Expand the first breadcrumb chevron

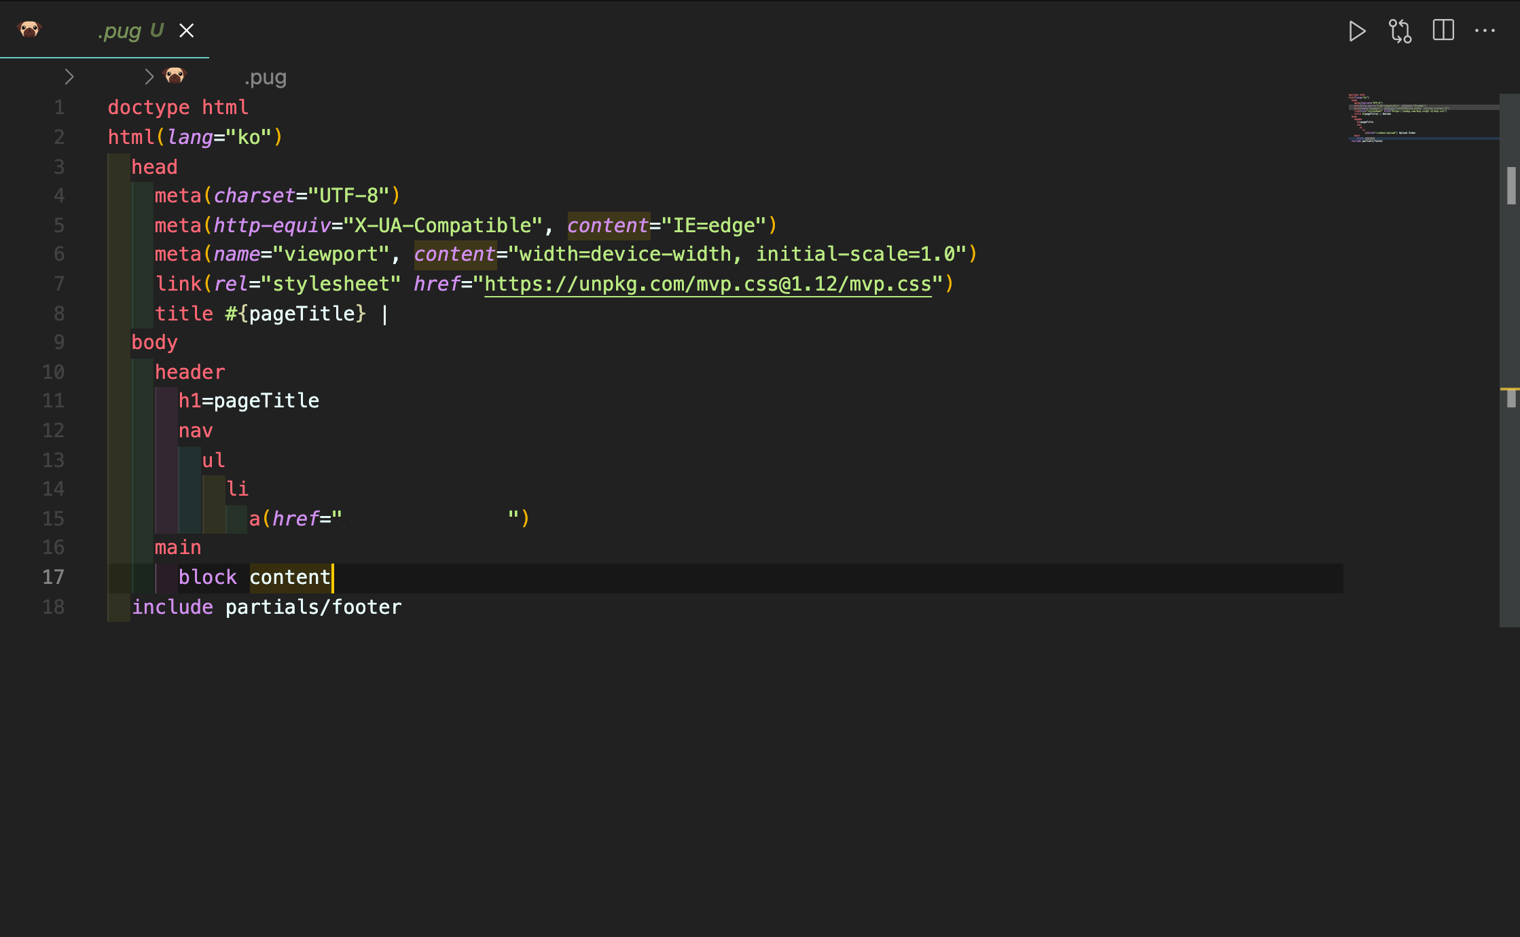click(69, 77)
